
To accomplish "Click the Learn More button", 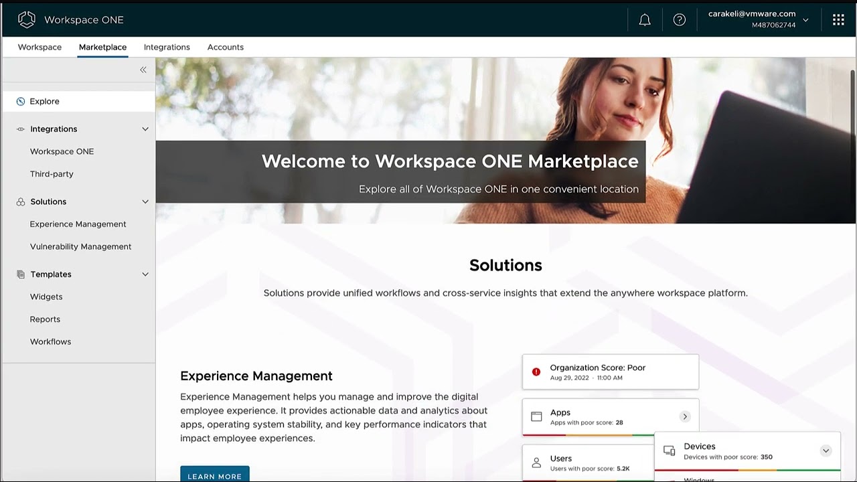I will pyautogui.click(x=215, y=475).
